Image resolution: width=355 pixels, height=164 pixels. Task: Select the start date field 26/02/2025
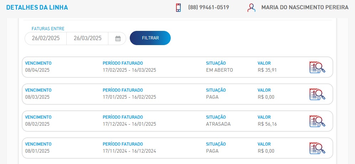tap(46, 38)
